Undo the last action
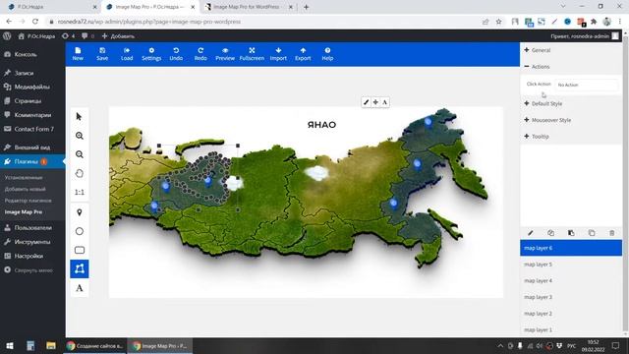 (176, 54)
